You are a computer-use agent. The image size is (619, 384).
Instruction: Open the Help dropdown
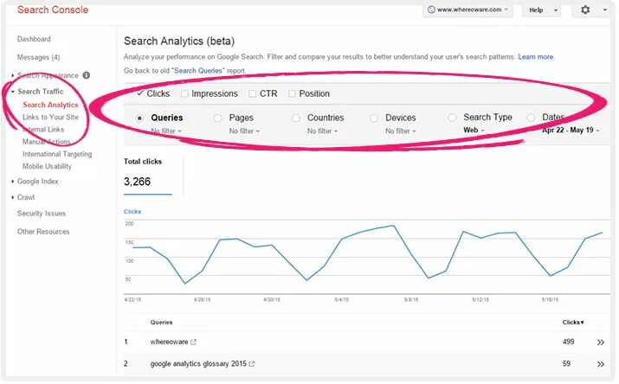tap(543, 10)
